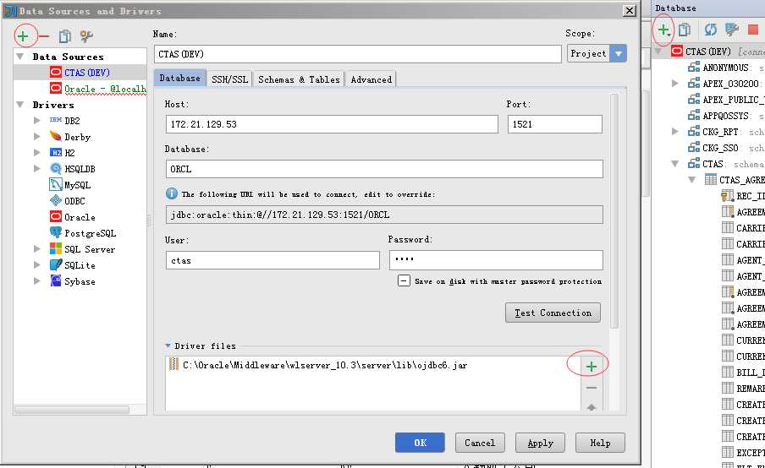The image size is (765, 468).
Task: Click the Apply button
Action: pyautogui.click(x=540, y=443)
